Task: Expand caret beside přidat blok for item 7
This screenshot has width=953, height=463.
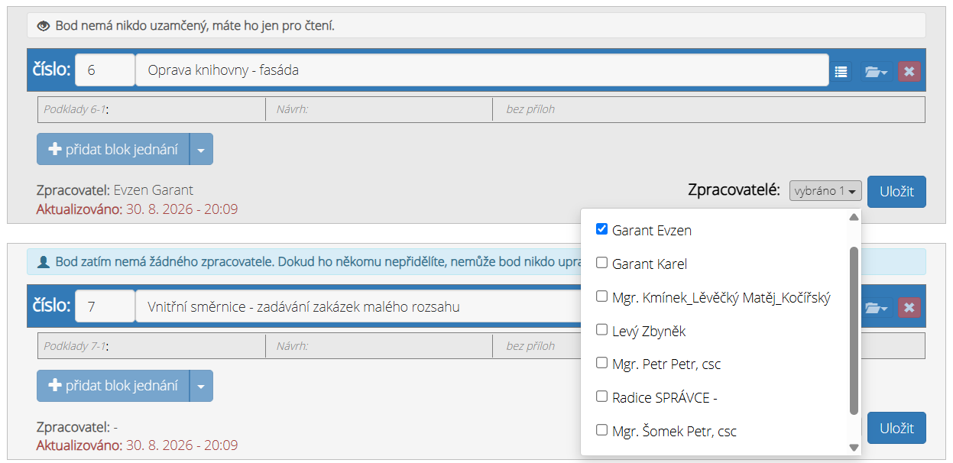Action: click(201, 386)
